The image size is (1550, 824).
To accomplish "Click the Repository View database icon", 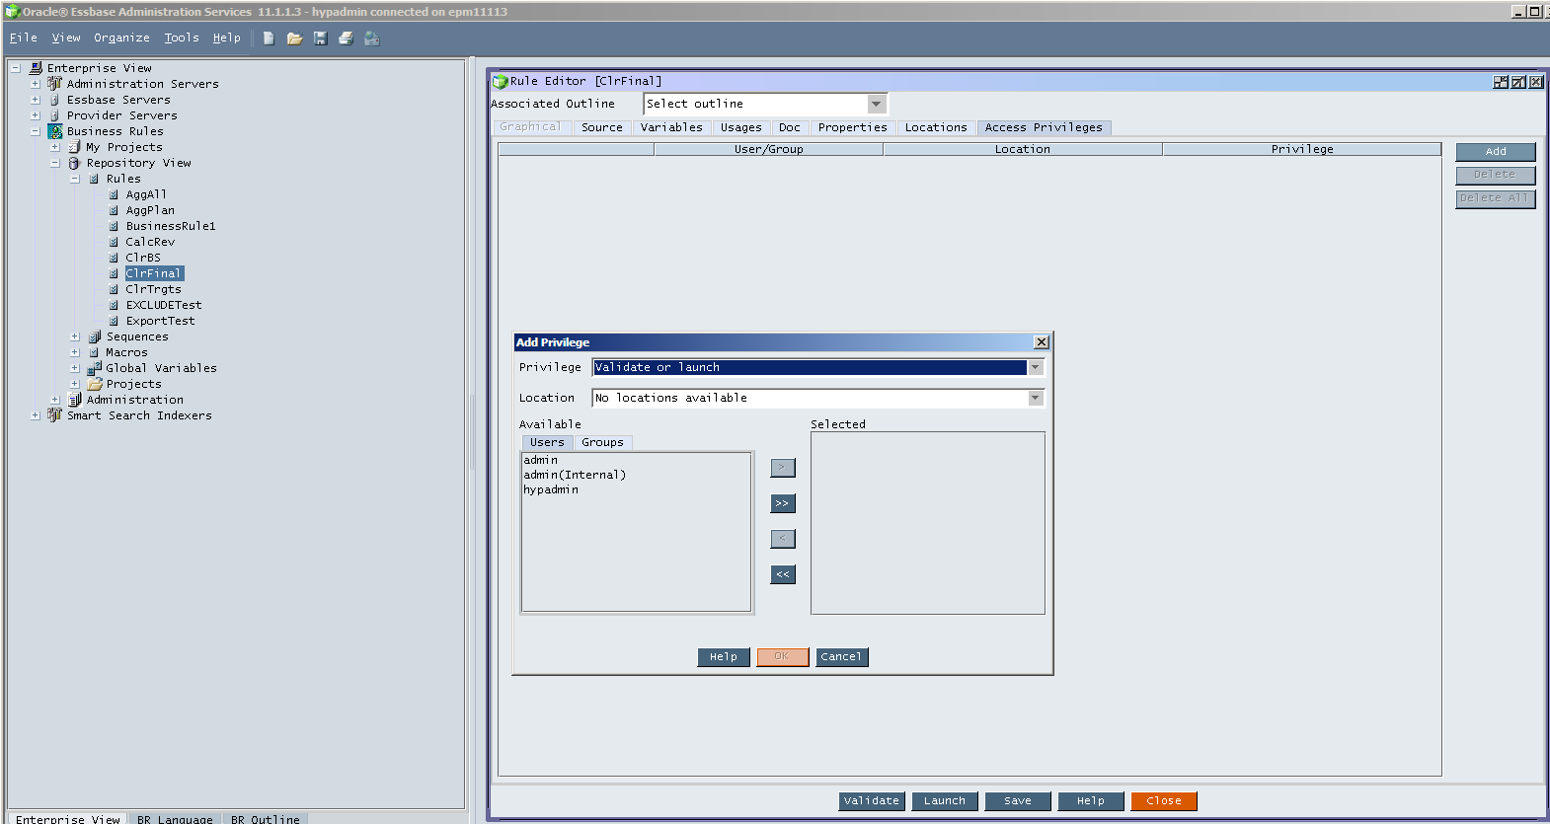I will click(x=74, y=163).
